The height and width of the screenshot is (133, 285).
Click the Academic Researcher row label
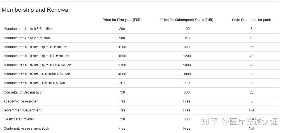click(x=21, y=101)
